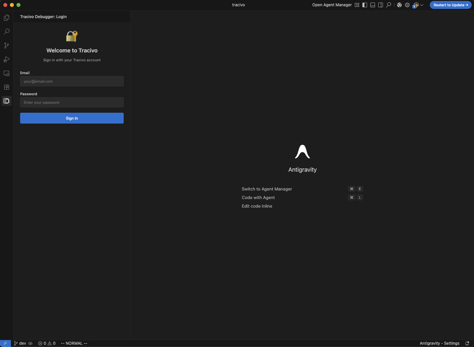
Task: Open the Chrome browser icon in title bar
Action: point(399,5)
